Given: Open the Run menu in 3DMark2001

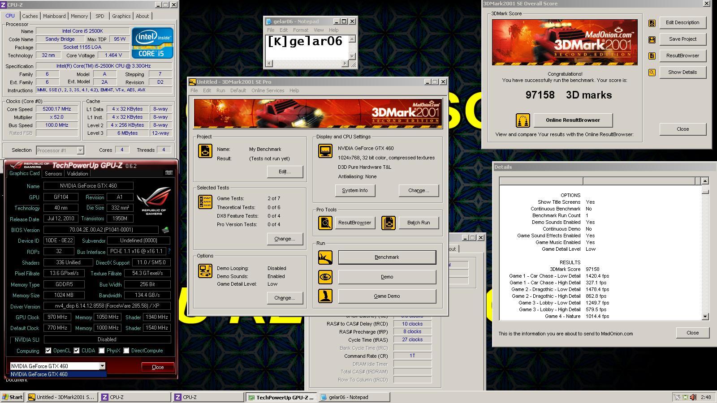Looking at the screenshot, I should tap(221, 90).
